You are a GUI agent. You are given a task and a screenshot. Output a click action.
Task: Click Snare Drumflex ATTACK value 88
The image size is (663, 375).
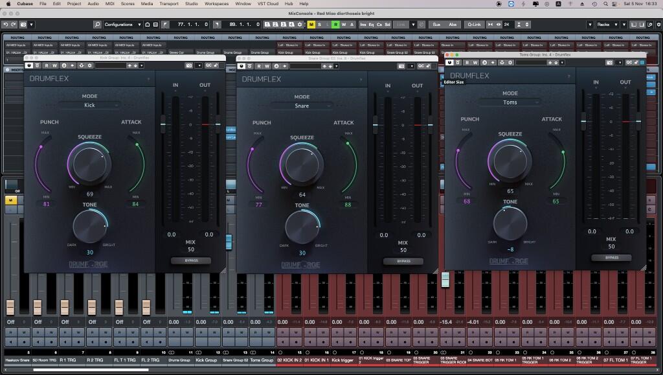pyautogui.click(x=348, y=205)
